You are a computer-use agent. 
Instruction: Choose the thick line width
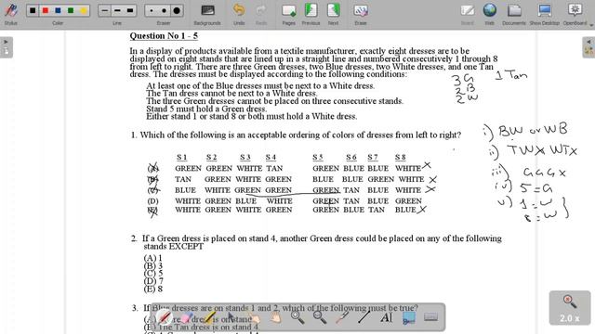click(x=130, y=10)
